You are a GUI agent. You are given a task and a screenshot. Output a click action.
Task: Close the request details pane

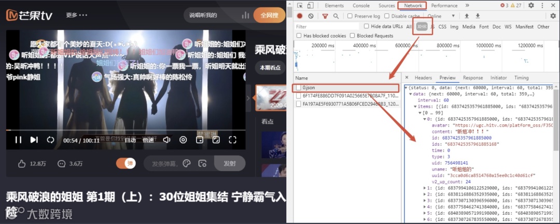point(407,78)
